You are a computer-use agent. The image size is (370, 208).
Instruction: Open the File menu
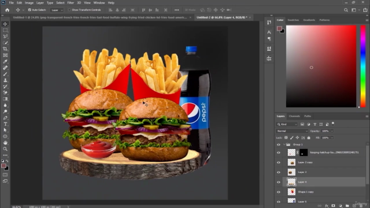coord(12,3)
